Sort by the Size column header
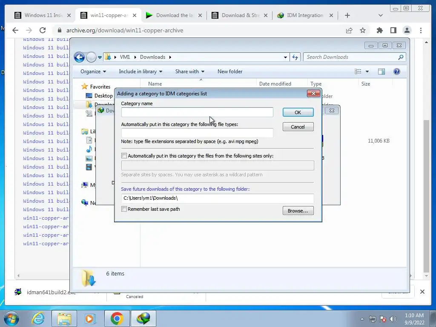 [x=366, y=84]
